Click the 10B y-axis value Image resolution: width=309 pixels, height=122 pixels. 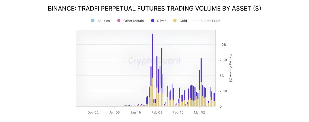click(x=223, y=45)
